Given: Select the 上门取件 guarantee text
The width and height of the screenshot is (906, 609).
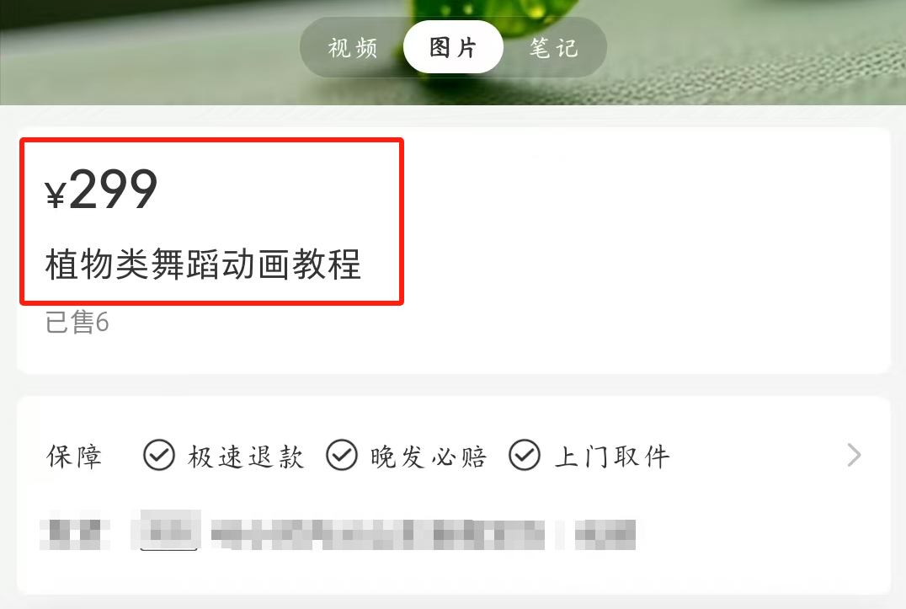Looking at the screenshot, I should click(612, 457).
